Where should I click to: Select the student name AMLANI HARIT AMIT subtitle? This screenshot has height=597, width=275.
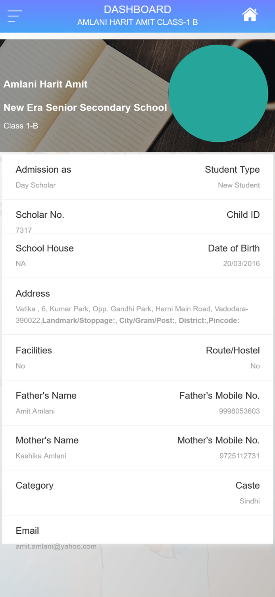(x=137, y=22)
